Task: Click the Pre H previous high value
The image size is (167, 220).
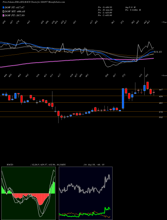Action: tap(105, 10)
